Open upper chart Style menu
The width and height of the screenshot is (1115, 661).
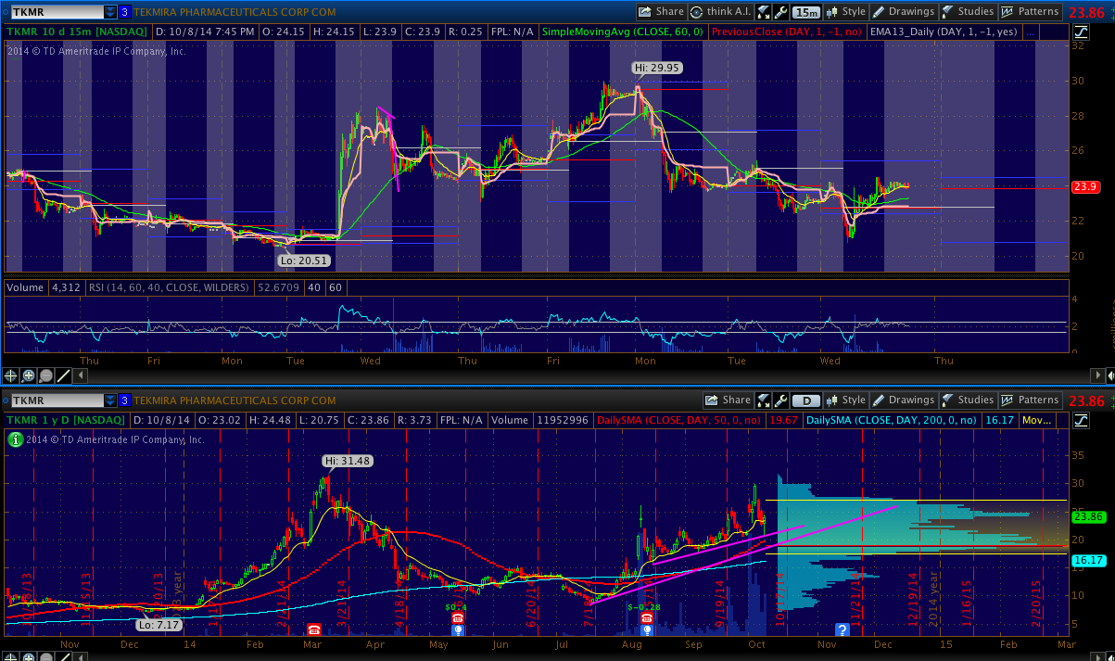(845, 12)
